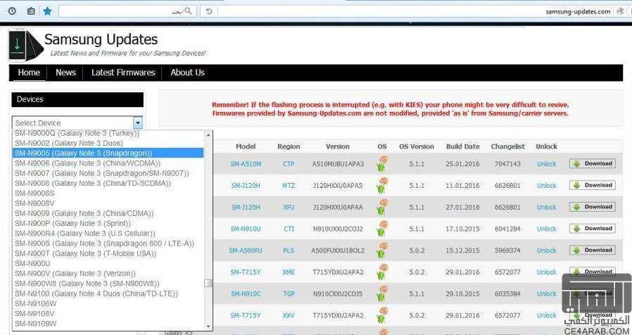This screenshot has width=632, height=335.
Task: Reload the page with refresh icon
Action: coord(209,11)
